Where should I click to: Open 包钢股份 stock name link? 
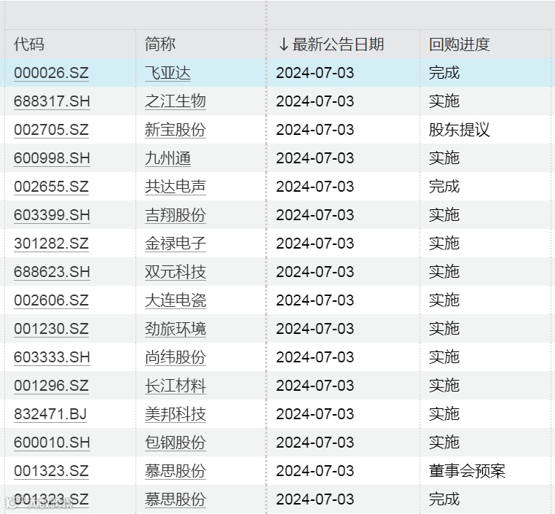[x=176, y=443]
